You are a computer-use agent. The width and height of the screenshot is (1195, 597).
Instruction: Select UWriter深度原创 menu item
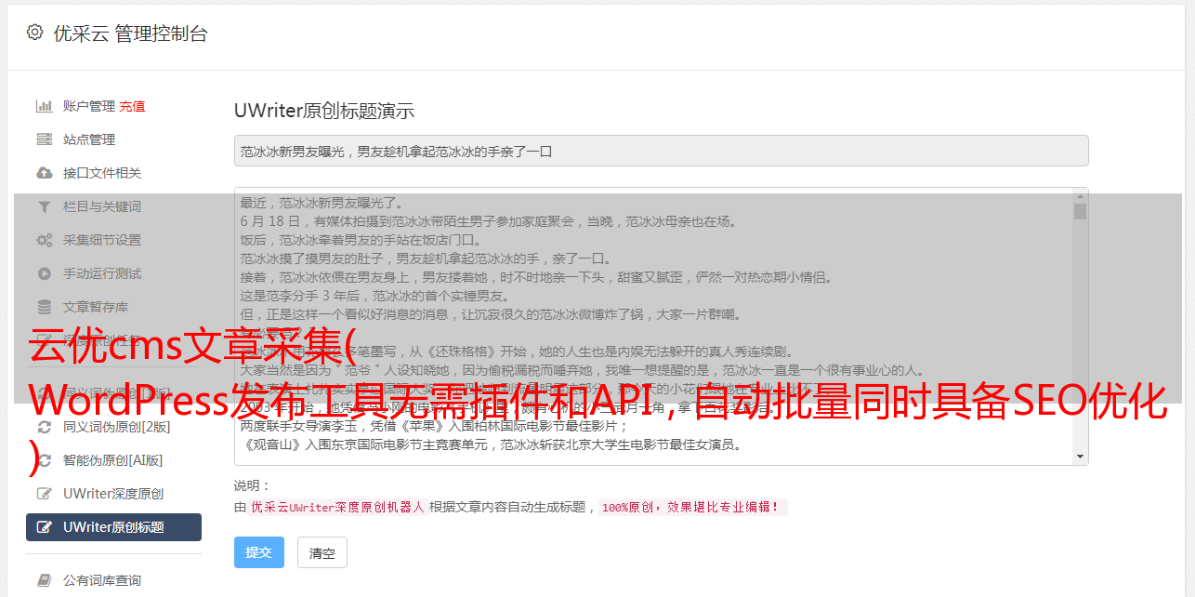click(113, 494)
